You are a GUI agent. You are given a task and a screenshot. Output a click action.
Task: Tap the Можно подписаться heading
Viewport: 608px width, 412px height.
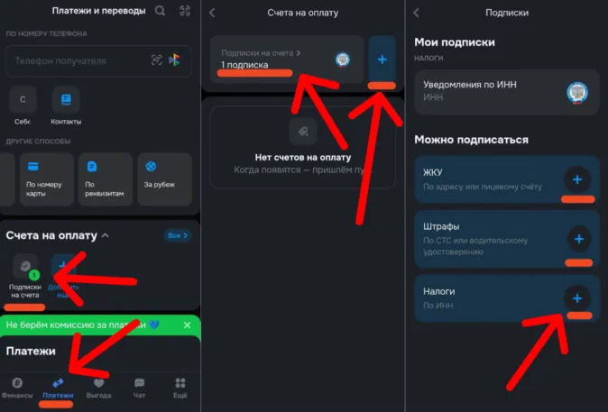click(x=471, y=140)
